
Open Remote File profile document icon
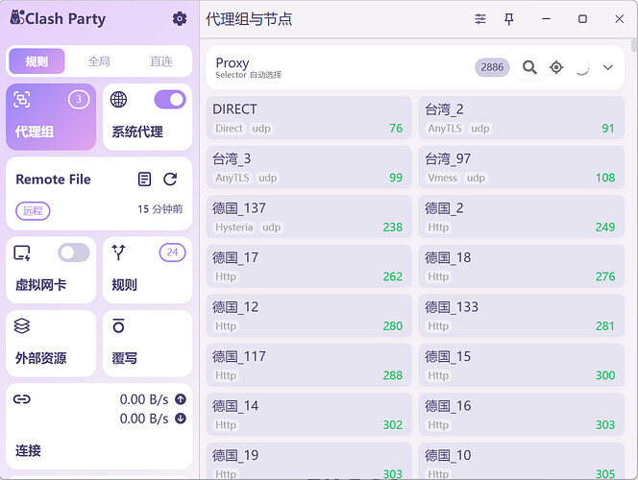tap(144, 180)
